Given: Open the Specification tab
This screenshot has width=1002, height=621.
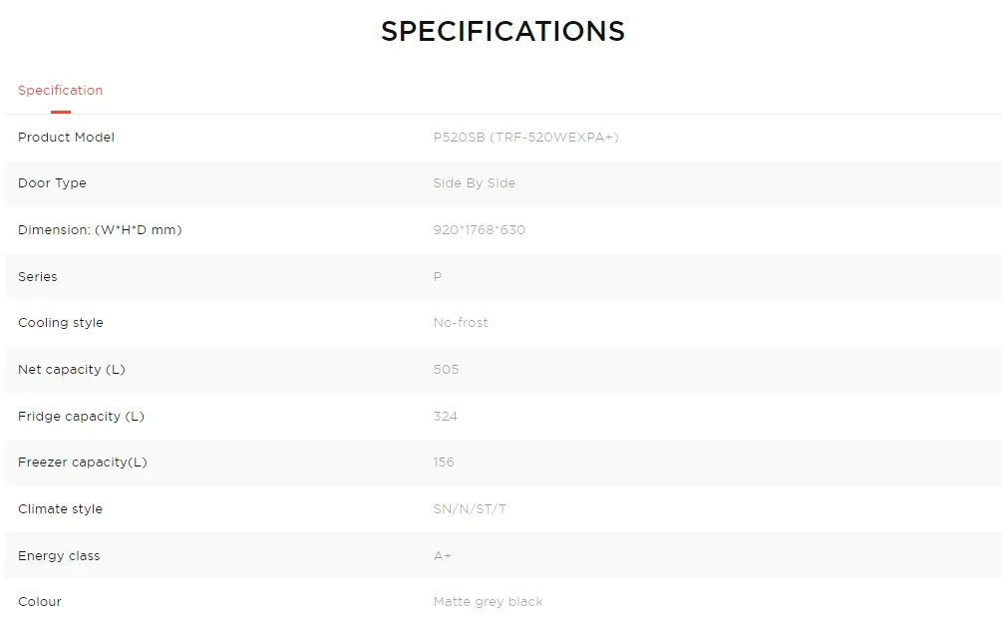Looking at the screenshot, I should pyautogui.click(x=60, y=90).
